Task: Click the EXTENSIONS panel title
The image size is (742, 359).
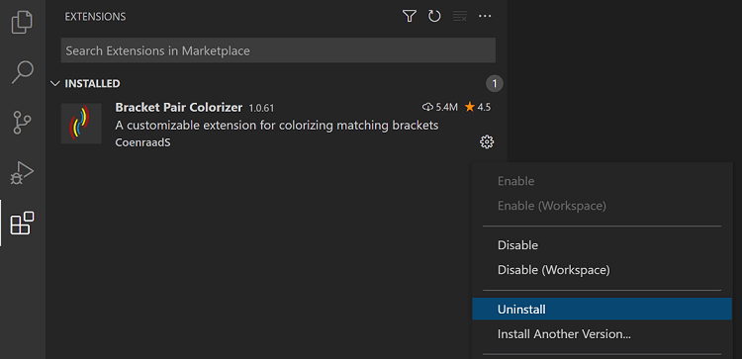Action: [x=95, y=17]
